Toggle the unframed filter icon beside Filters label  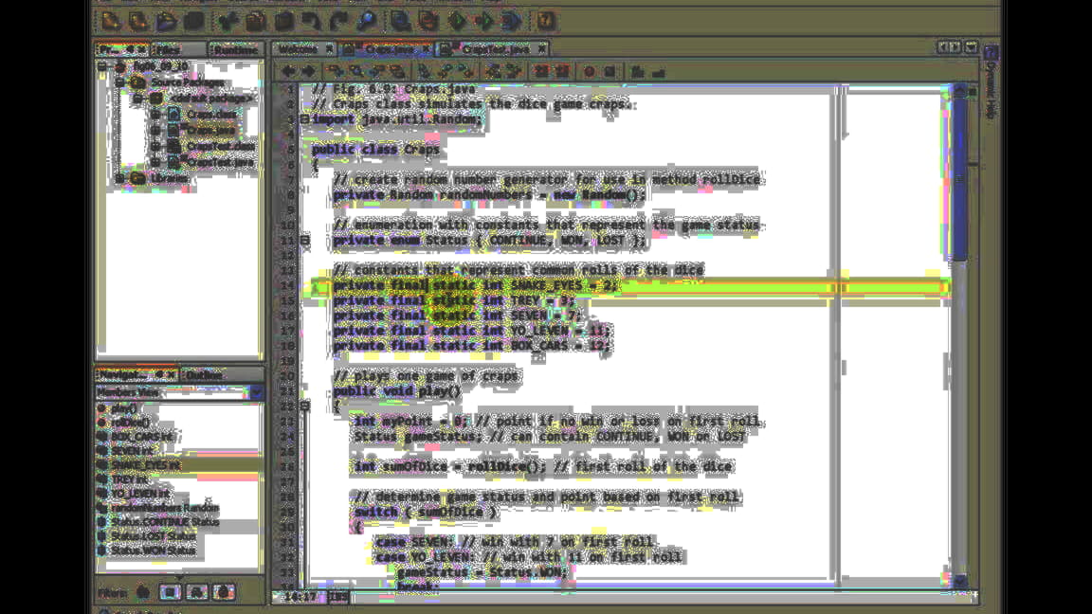(143, 592)
